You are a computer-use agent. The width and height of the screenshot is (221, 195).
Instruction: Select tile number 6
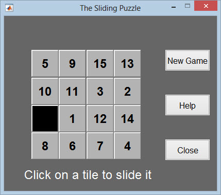(x=72, y=146)
